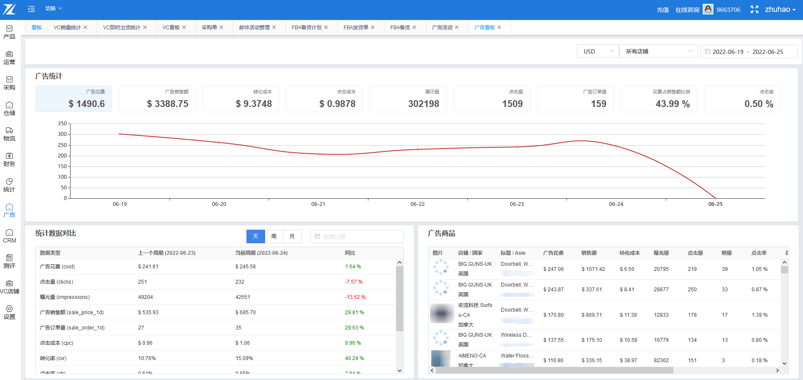Select the 周 week period toggle
The image size is (803, 380).
pos(274,236)
